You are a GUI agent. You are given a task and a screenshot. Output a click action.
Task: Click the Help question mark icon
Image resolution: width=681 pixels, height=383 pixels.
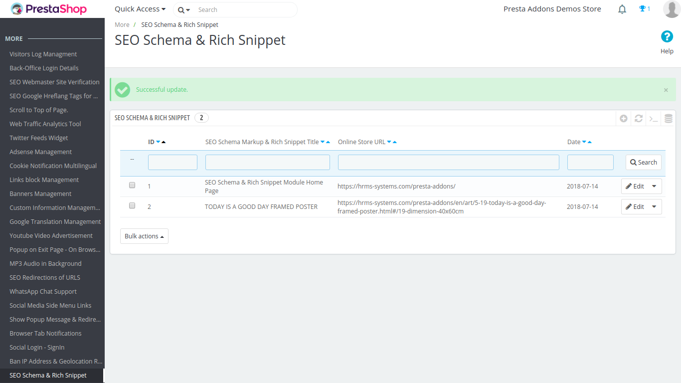coord(667,36)
